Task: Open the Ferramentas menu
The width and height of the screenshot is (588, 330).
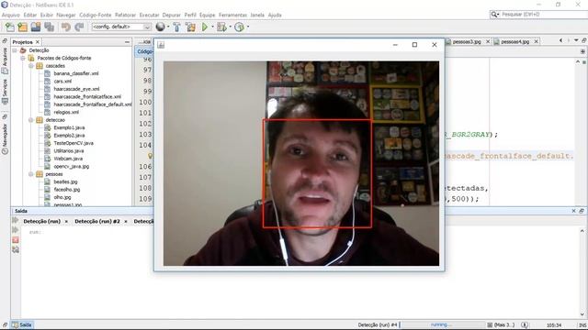Action: (x=232, y=15)
